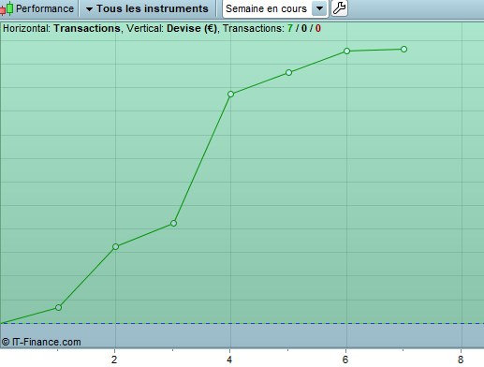Select the data point at transaction 2
The image size is (484, 367).
click(115, 247)
